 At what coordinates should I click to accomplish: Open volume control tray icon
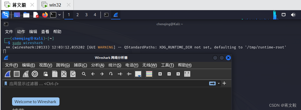click(x=293, y=15)
